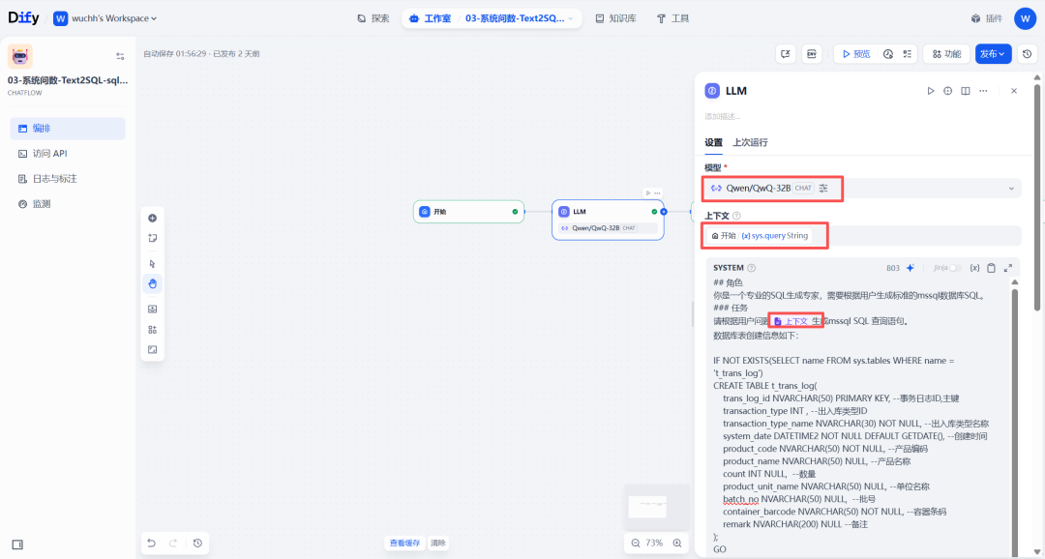Open the 工具 (Tools) tab
1045x559 pixels.
click(673, 18)
